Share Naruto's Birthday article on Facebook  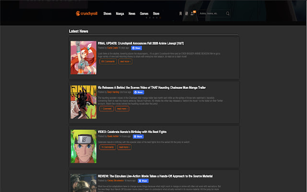[x=138, y=136]
